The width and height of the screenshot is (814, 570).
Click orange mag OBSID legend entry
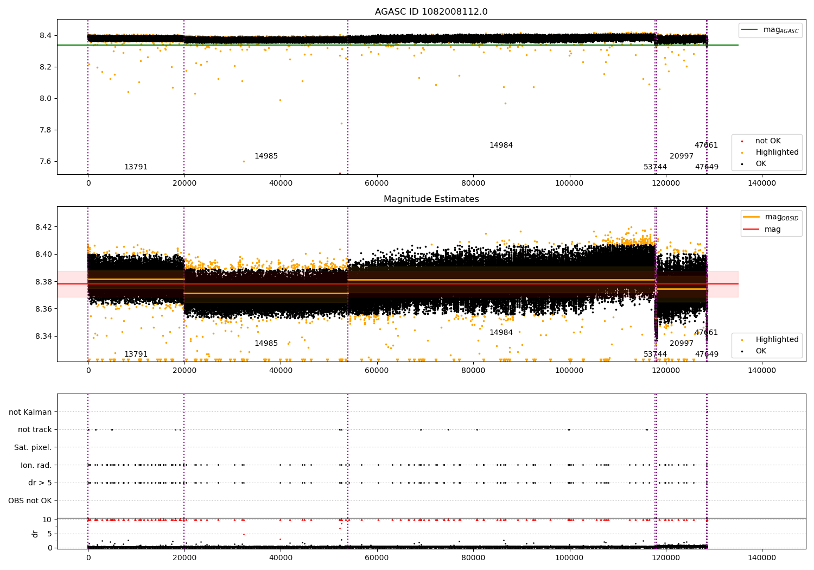[771, 217]
